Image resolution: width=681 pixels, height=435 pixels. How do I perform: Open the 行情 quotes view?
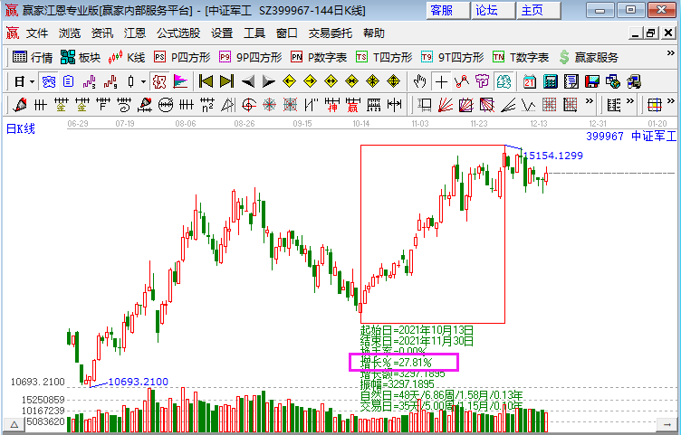pyautogui.click(x=33, y=57)
